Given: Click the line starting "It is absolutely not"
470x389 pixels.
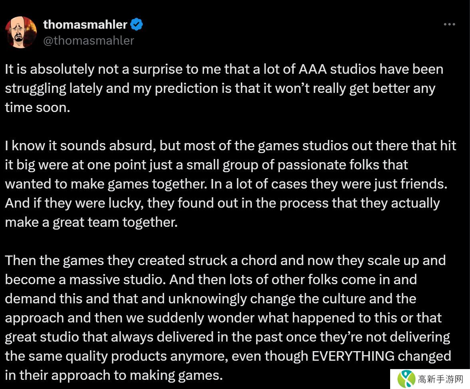Looking at the screenshot, I should point(224,69).
